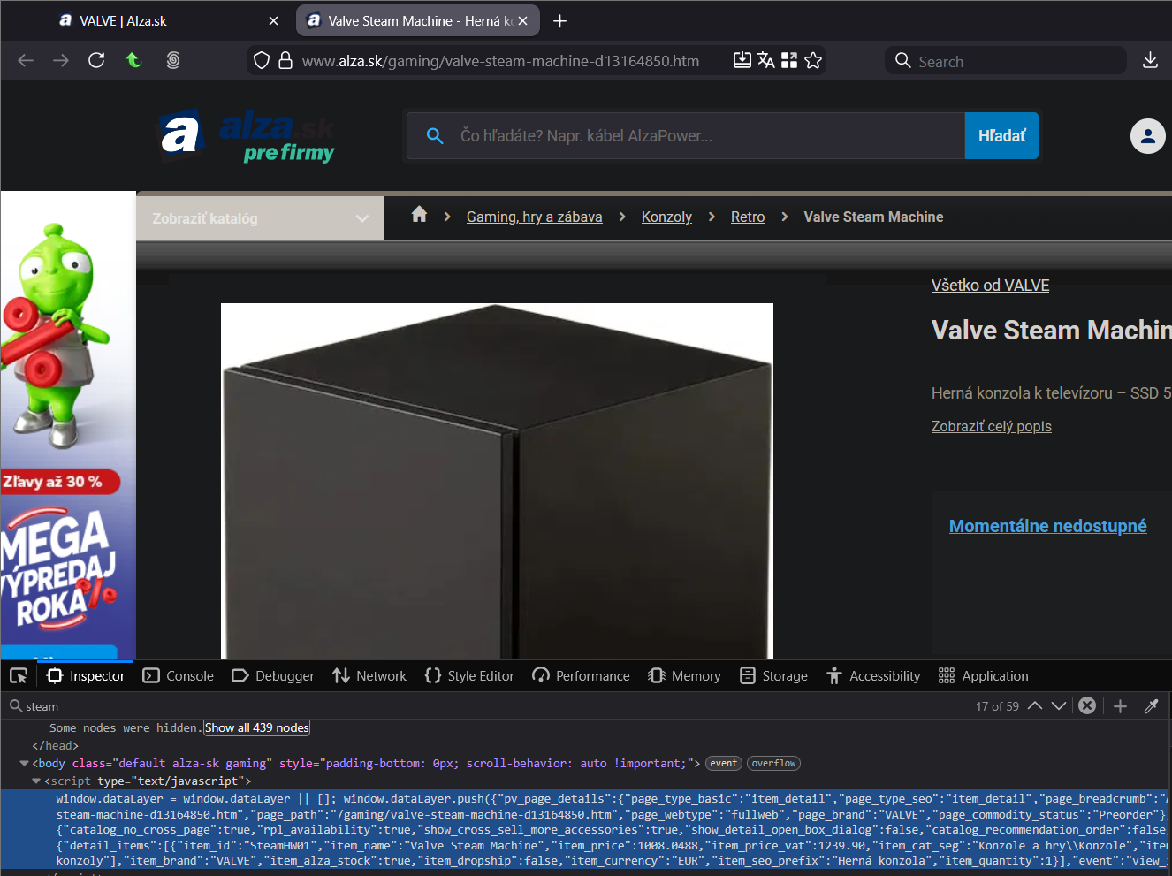Expand Zobraziť katalóg dropdown

260,218
